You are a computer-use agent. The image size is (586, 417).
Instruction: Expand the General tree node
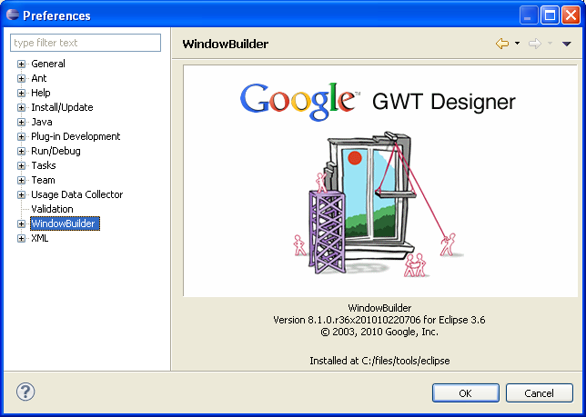coord(21,64)
